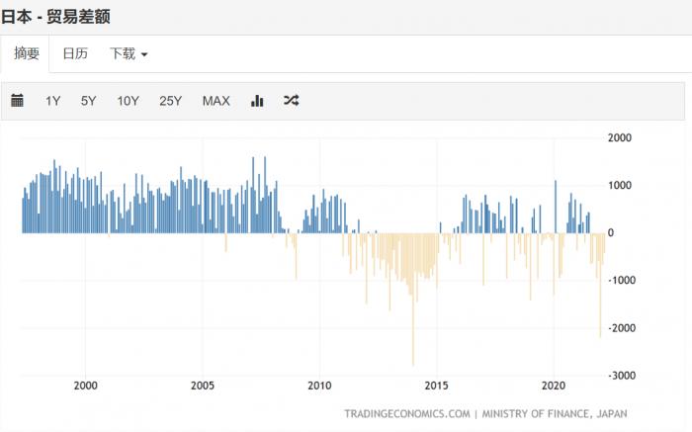Open the 日历 tab
The image size is (692, 432).
pos(75,53)
